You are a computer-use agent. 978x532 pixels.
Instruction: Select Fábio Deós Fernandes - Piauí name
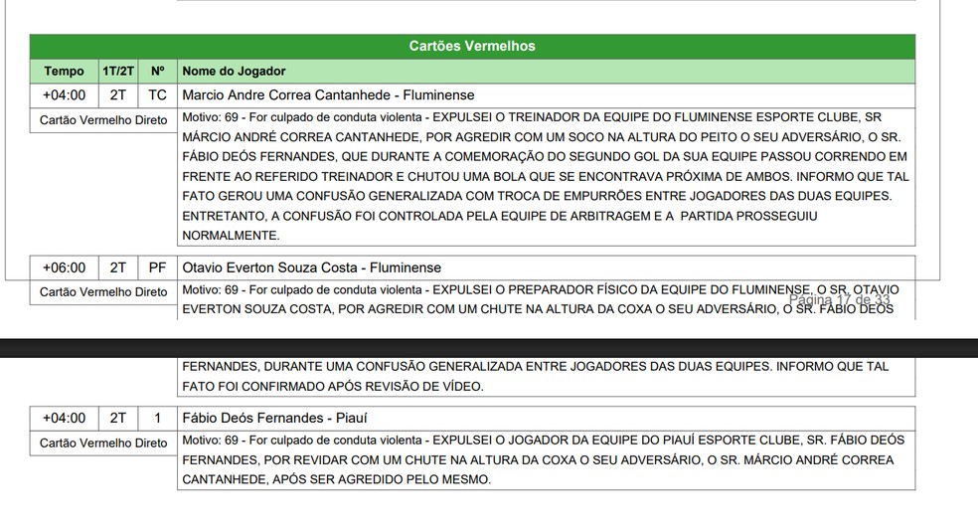pos(274,418)
